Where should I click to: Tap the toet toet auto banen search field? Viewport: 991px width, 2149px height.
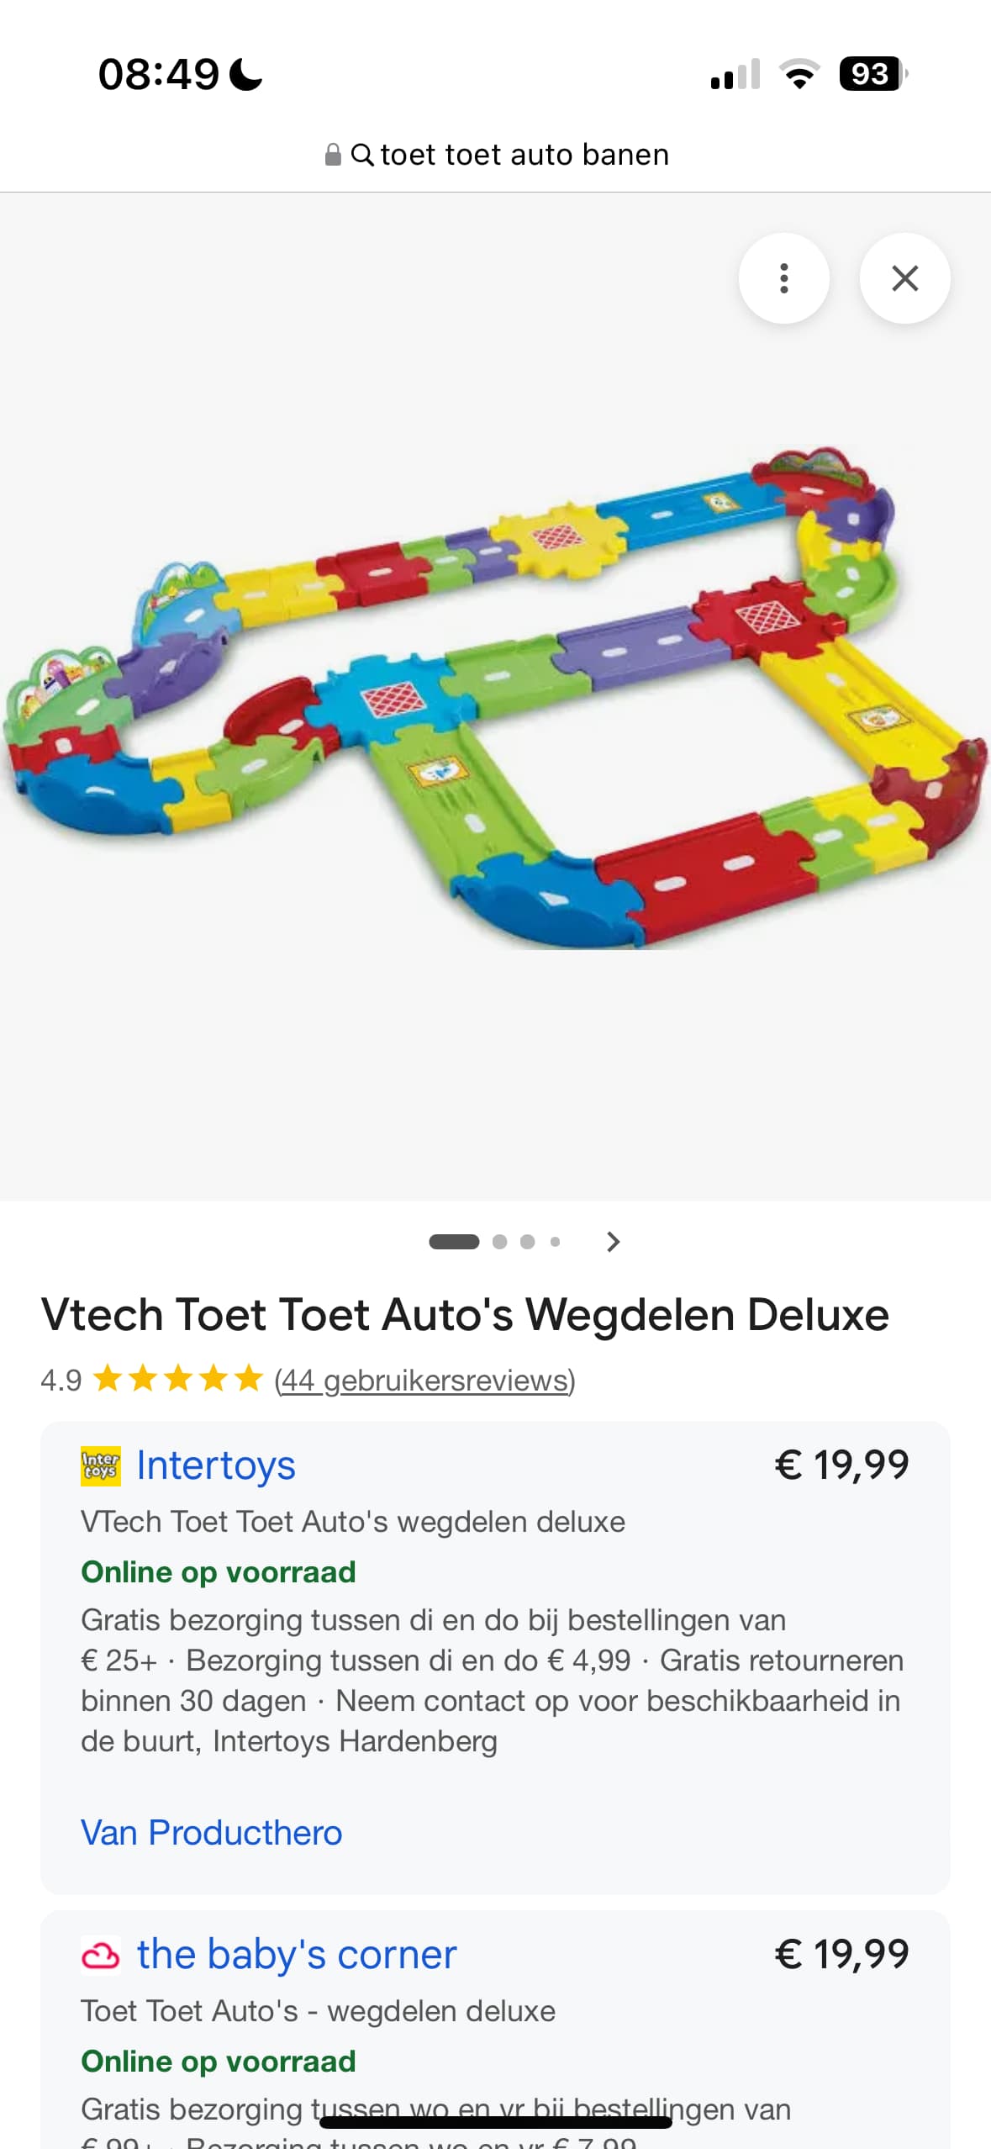(x=496, y=155)
